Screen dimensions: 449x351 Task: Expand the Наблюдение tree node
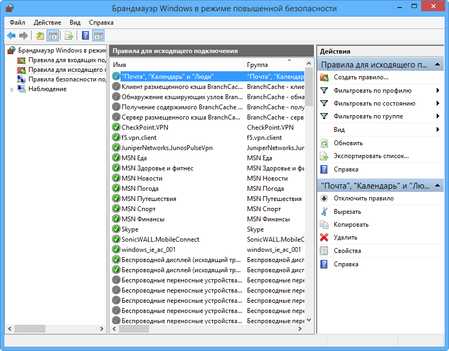click(11, 88)
